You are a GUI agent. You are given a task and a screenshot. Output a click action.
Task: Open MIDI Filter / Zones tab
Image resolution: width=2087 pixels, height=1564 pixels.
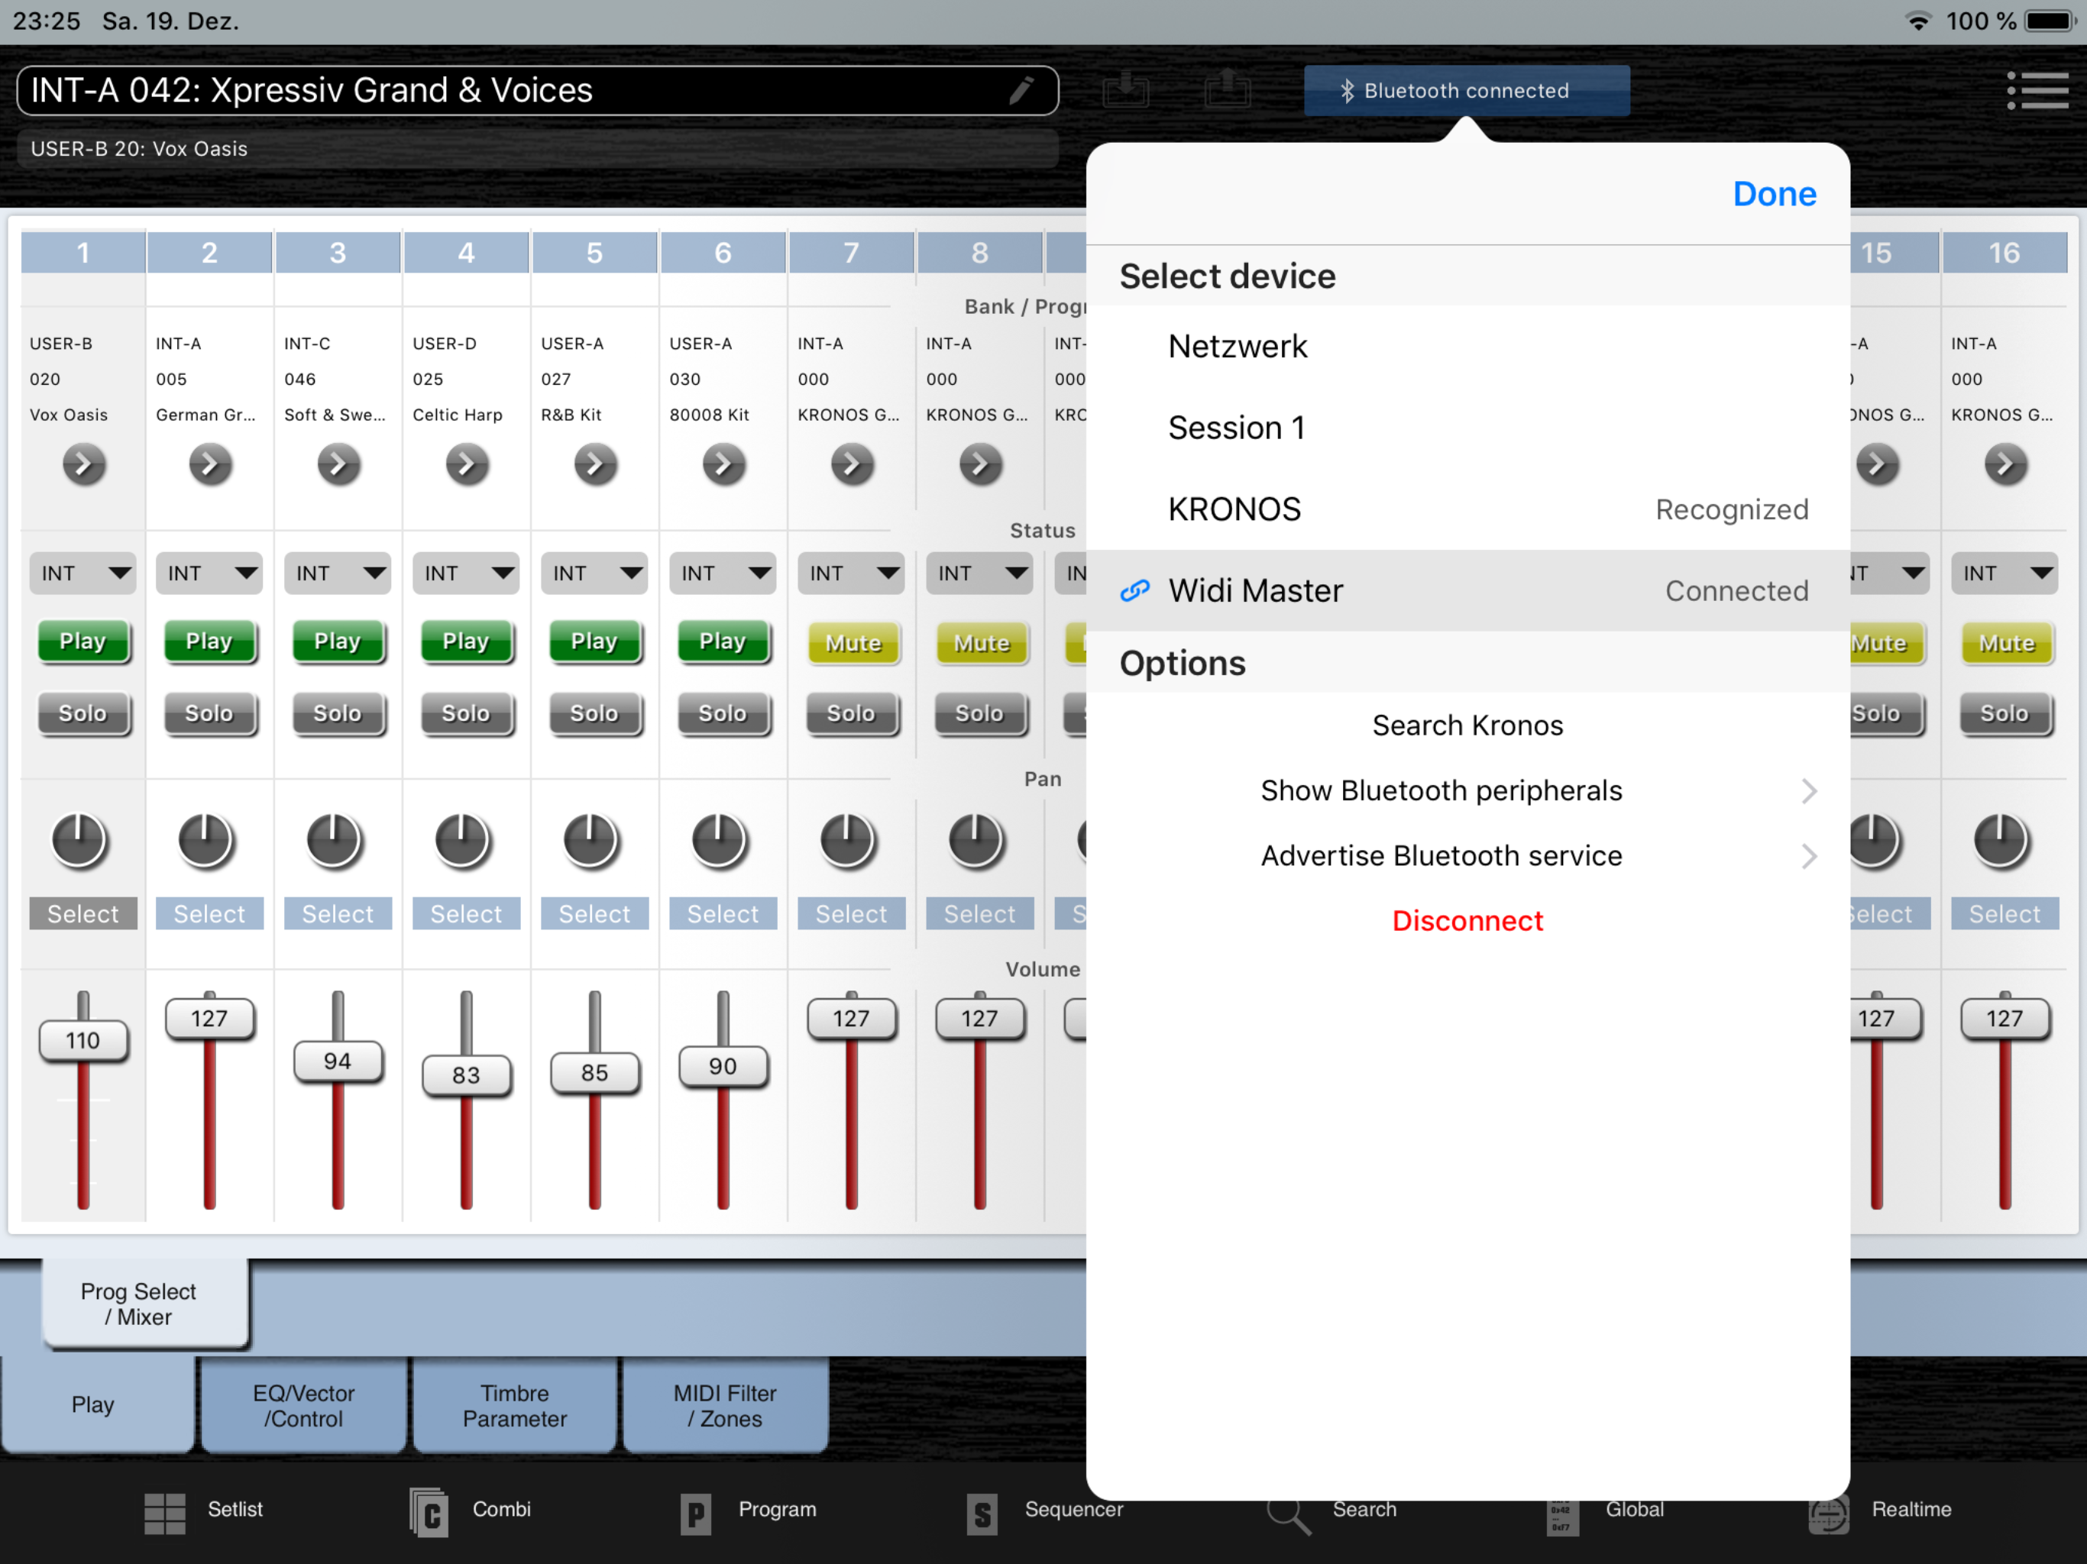(725, 1405)
